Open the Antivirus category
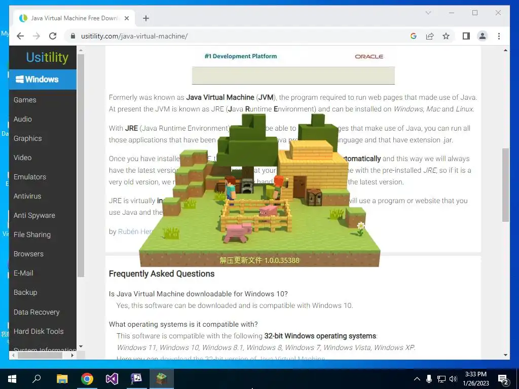 [27, 196]
